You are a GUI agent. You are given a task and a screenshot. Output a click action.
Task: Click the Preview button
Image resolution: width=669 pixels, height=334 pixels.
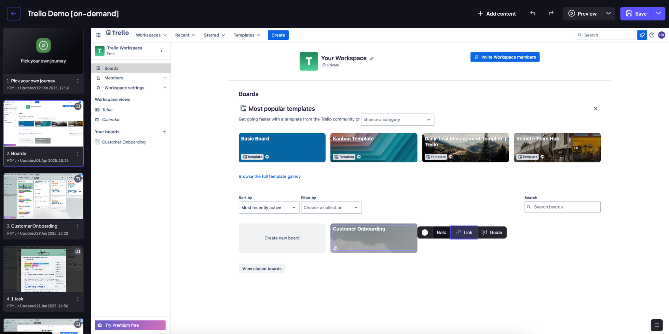pyautogui.click(x=582, y=13)
